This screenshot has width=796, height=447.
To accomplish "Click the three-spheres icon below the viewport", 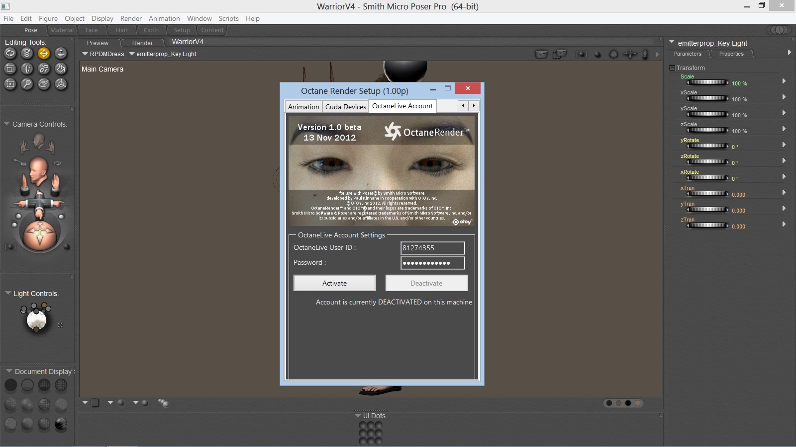I will (163, 403).
